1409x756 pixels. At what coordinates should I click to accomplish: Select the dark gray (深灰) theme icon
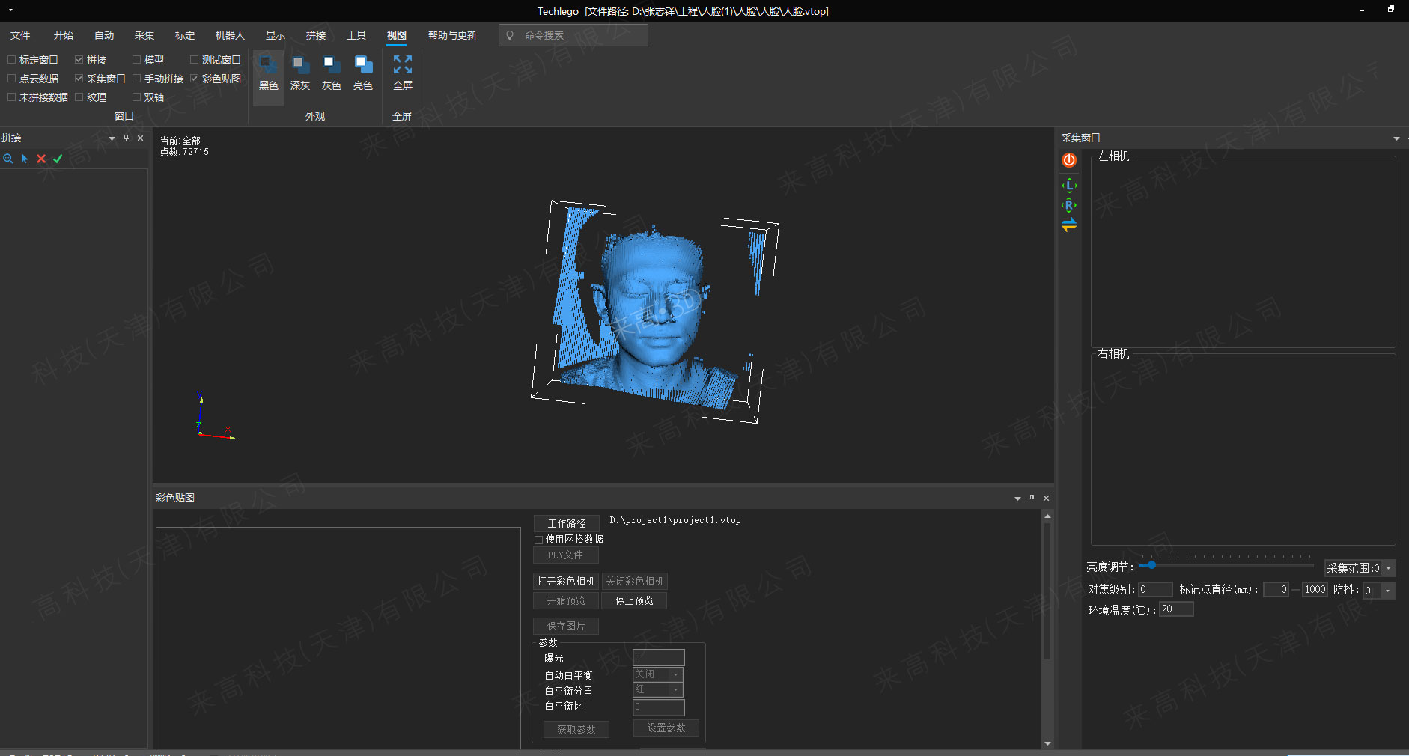(299, 66)
